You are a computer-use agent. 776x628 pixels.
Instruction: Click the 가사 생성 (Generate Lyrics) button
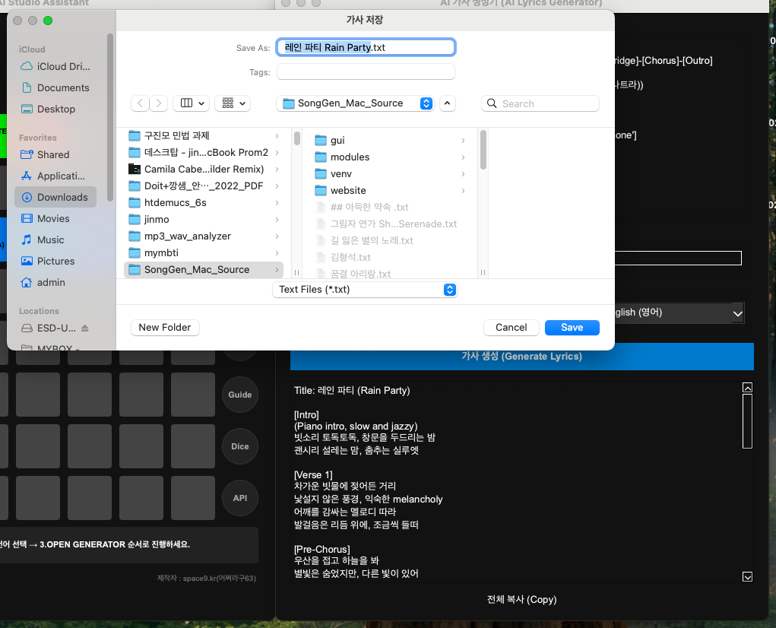tap(521, 357)
